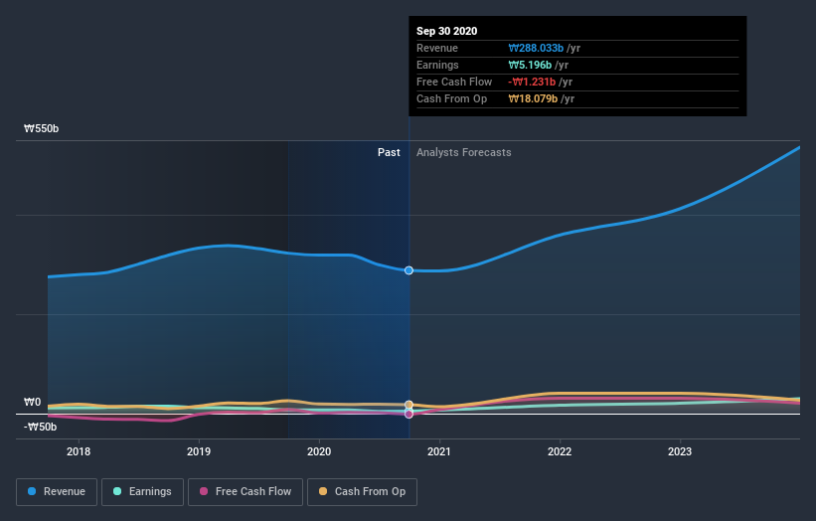The height and width of the screenshot is (521, 816).
Task: Click the 2019 x-axis label
Action: (199, 451)
